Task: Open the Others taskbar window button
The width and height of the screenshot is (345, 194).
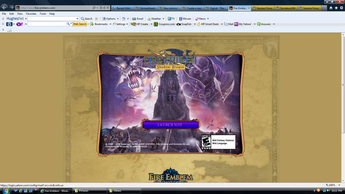Action: pyautogui.click(x=125, y=191)
